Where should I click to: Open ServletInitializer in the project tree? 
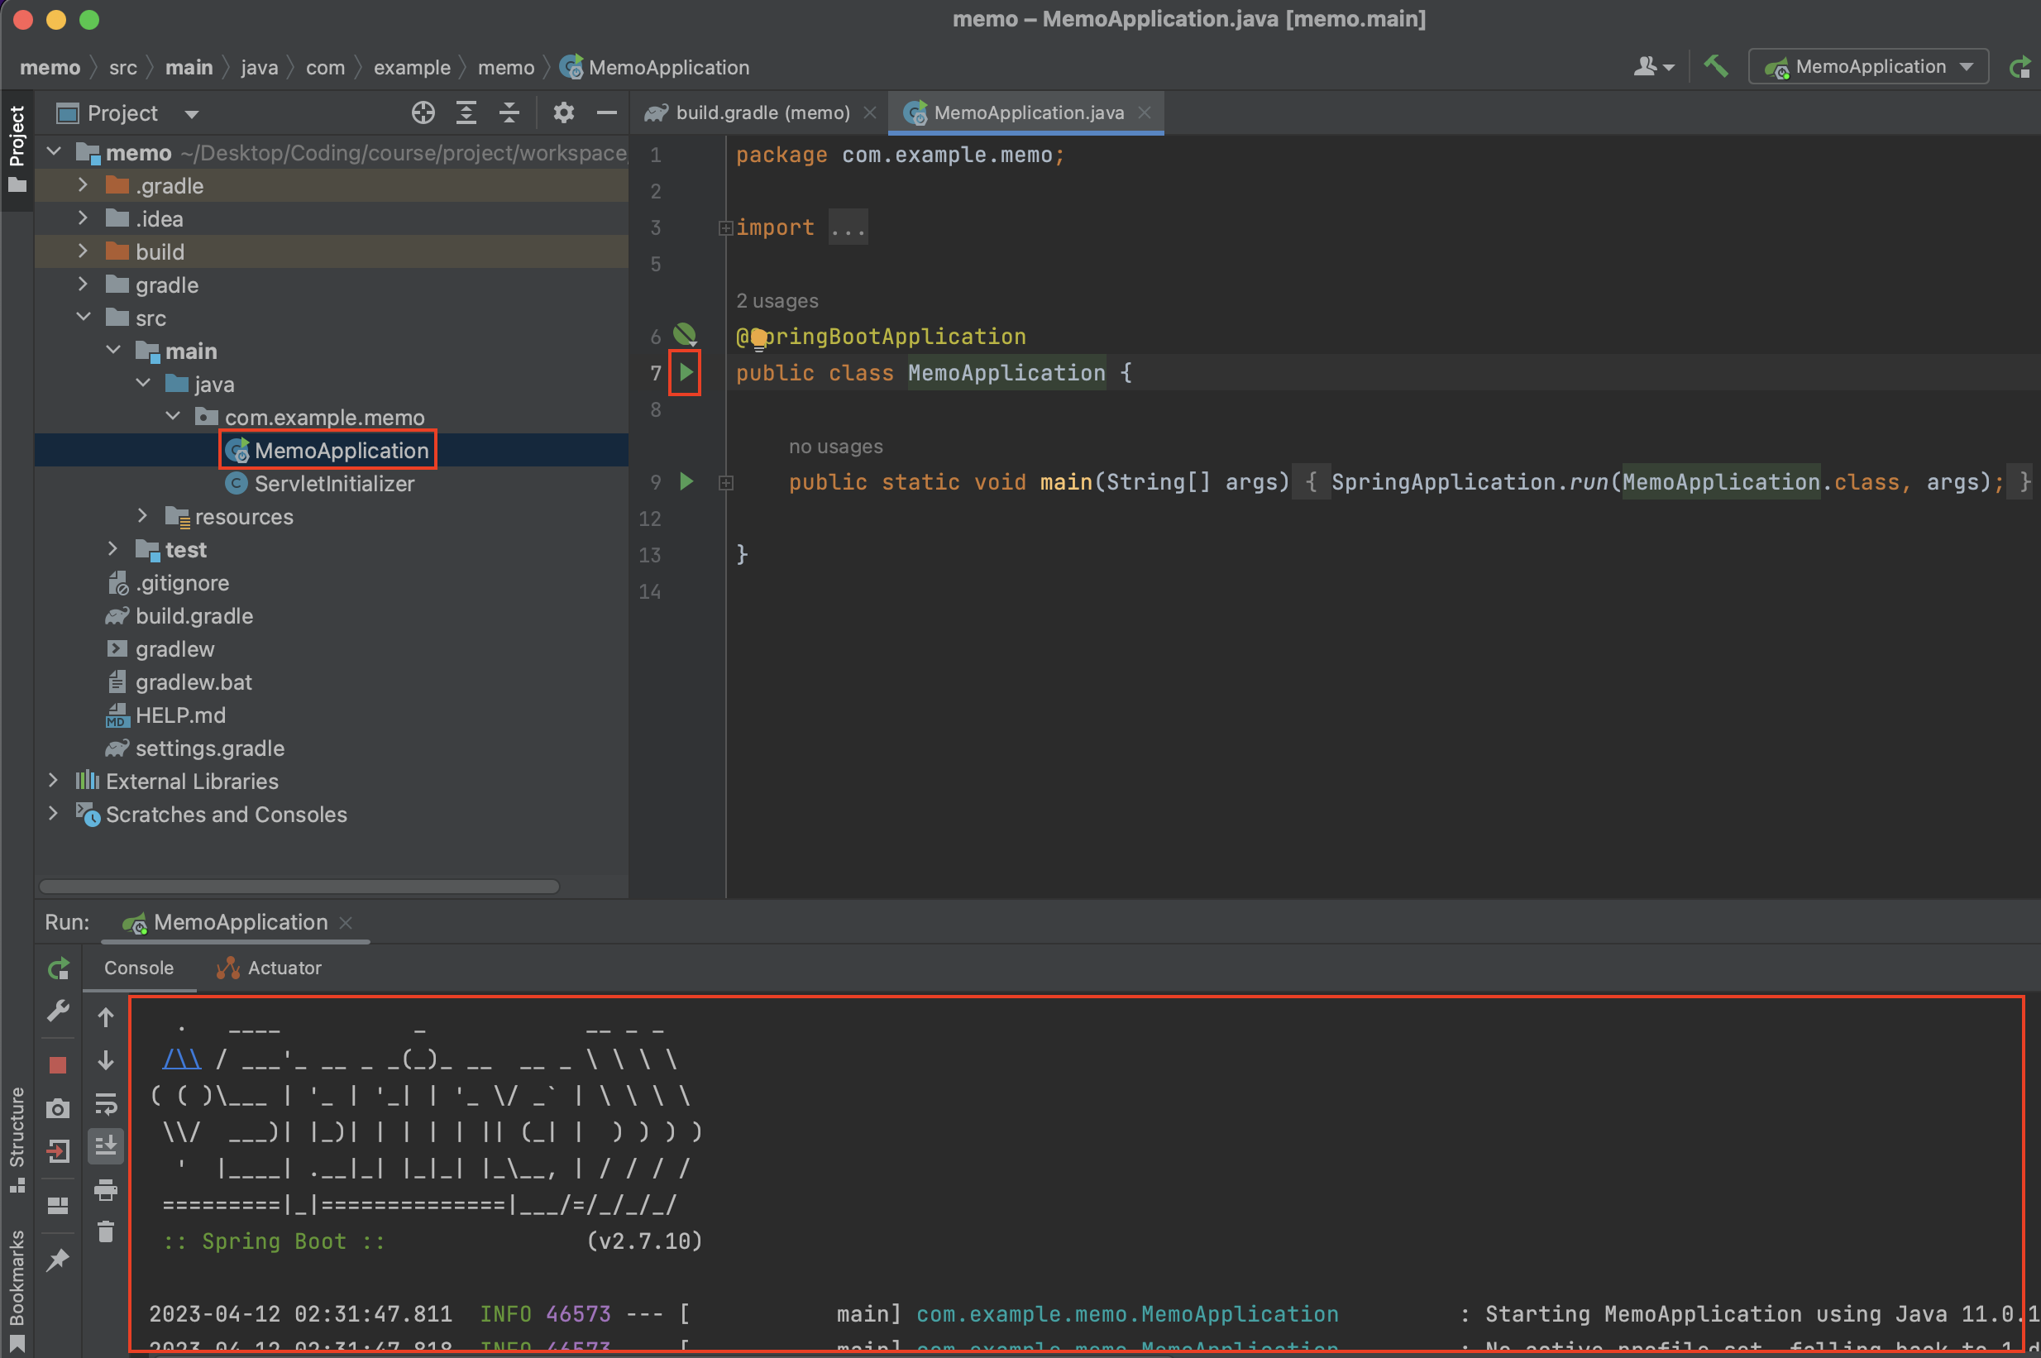(333, 483)
